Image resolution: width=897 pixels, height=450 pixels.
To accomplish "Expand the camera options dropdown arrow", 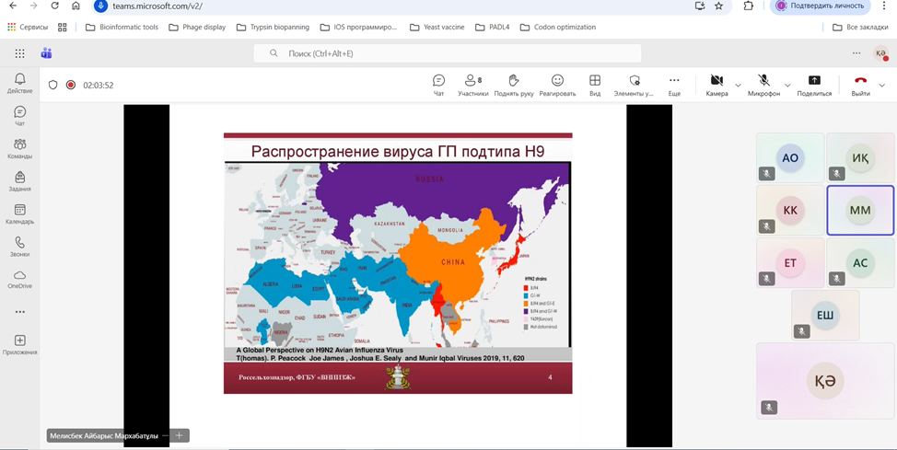I will pyautogui.click(x=738, y=86).
